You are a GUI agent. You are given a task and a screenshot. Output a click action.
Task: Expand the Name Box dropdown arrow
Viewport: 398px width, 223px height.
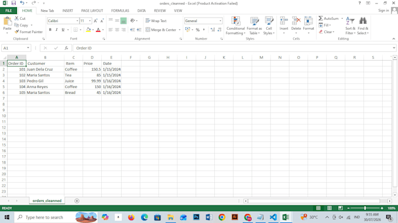(x=28, y=48)
